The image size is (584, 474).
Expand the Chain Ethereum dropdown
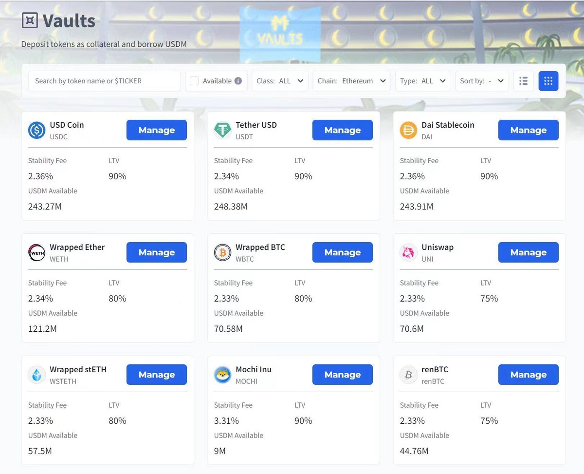pos(351,81)
